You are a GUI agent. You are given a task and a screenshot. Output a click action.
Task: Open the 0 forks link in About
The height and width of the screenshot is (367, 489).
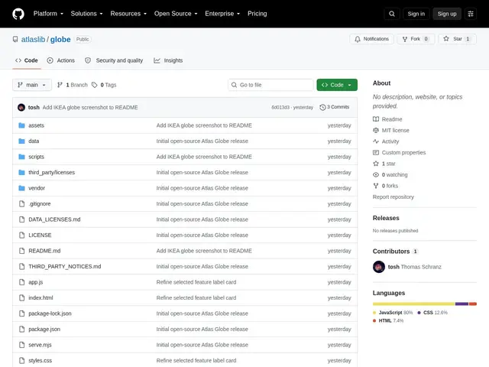click(385, 186)
